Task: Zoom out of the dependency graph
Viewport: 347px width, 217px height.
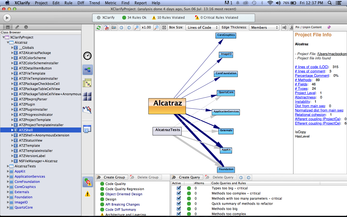Action: (156, 27)
